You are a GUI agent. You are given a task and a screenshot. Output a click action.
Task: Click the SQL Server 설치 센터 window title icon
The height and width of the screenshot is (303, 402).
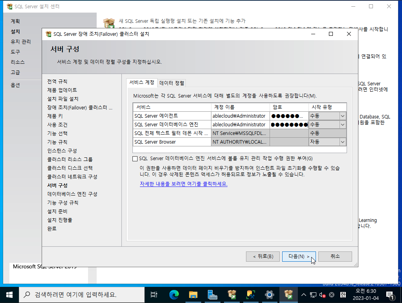point(10,6)
